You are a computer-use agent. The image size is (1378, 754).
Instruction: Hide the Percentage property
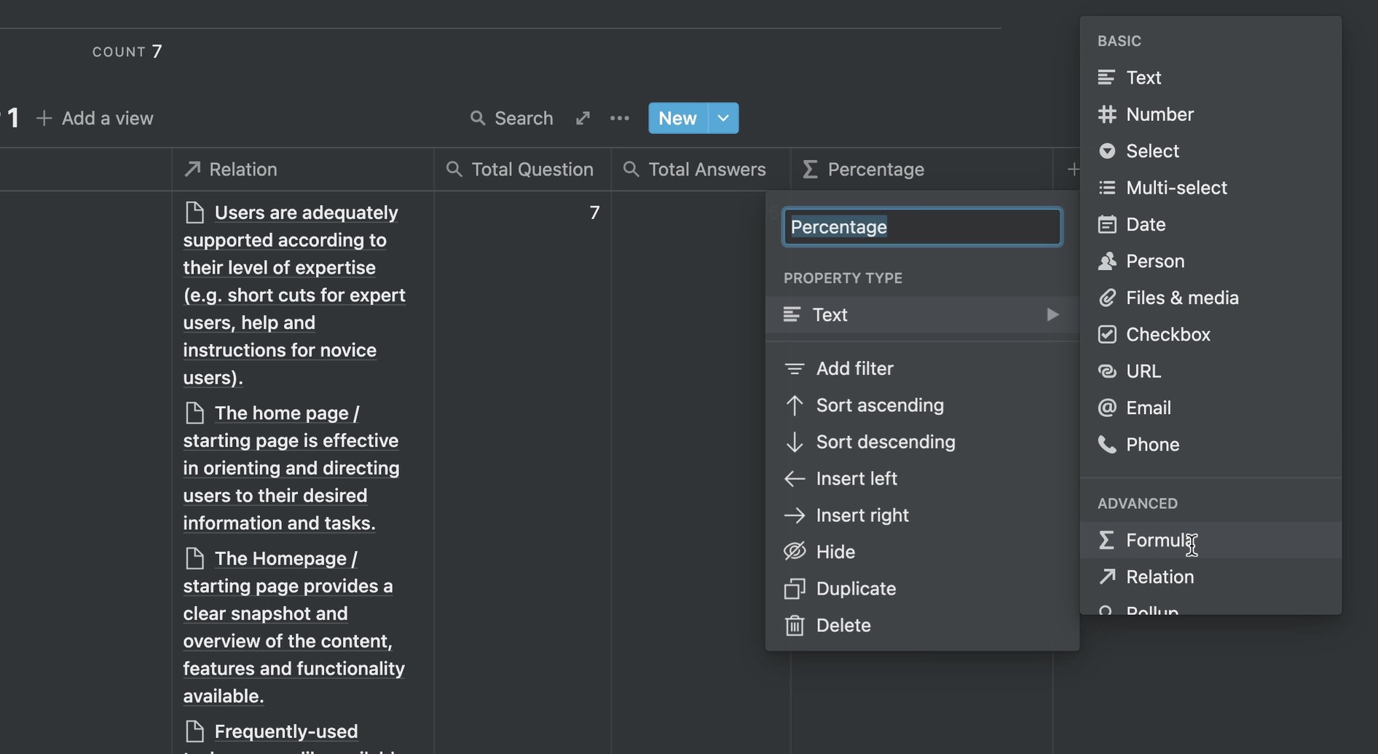(x=835, y=552)
